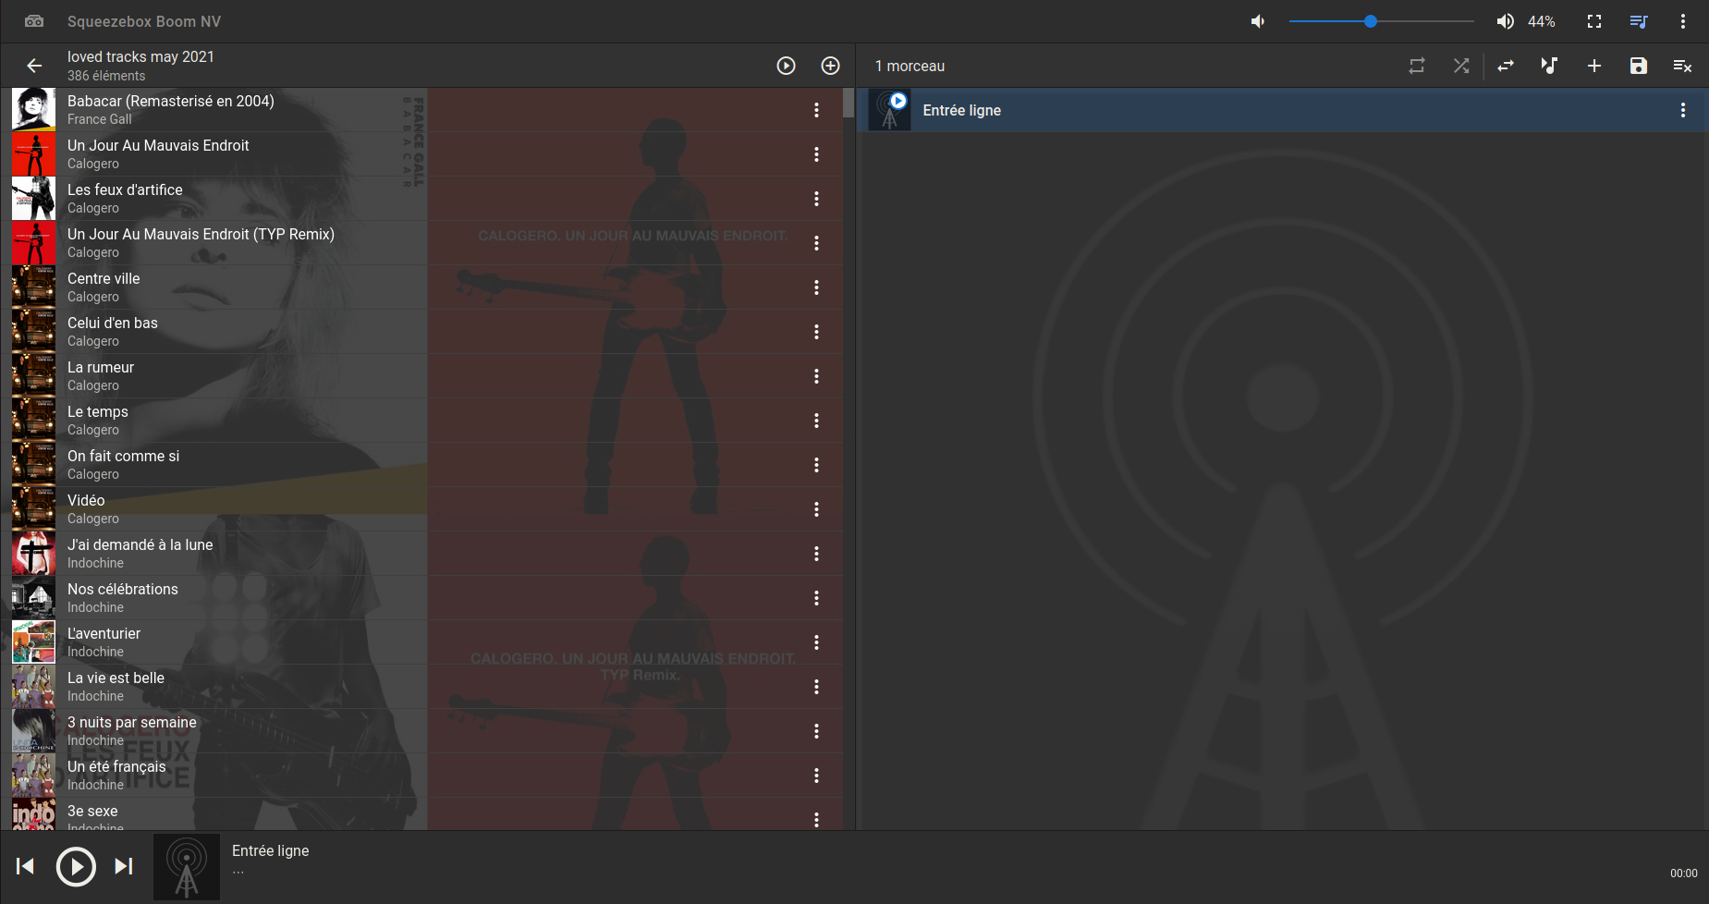Navigate back from the playlist view
This screenshot has height=904, width=1709.
click(34, 66)
